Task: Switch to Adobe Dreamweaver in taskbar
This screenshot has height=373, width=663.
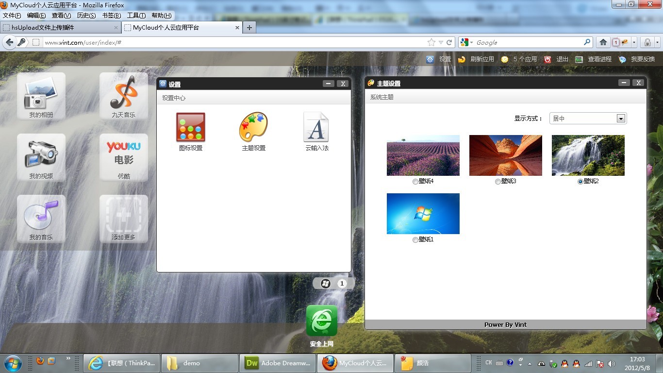Action: click(278, 363)
